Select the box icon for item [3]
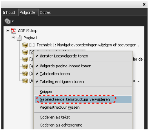The width and height of the screenshot is (149, 130). [25, 59]
